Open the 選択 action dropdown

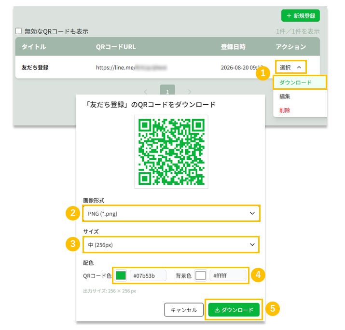[x=290, y=67]
